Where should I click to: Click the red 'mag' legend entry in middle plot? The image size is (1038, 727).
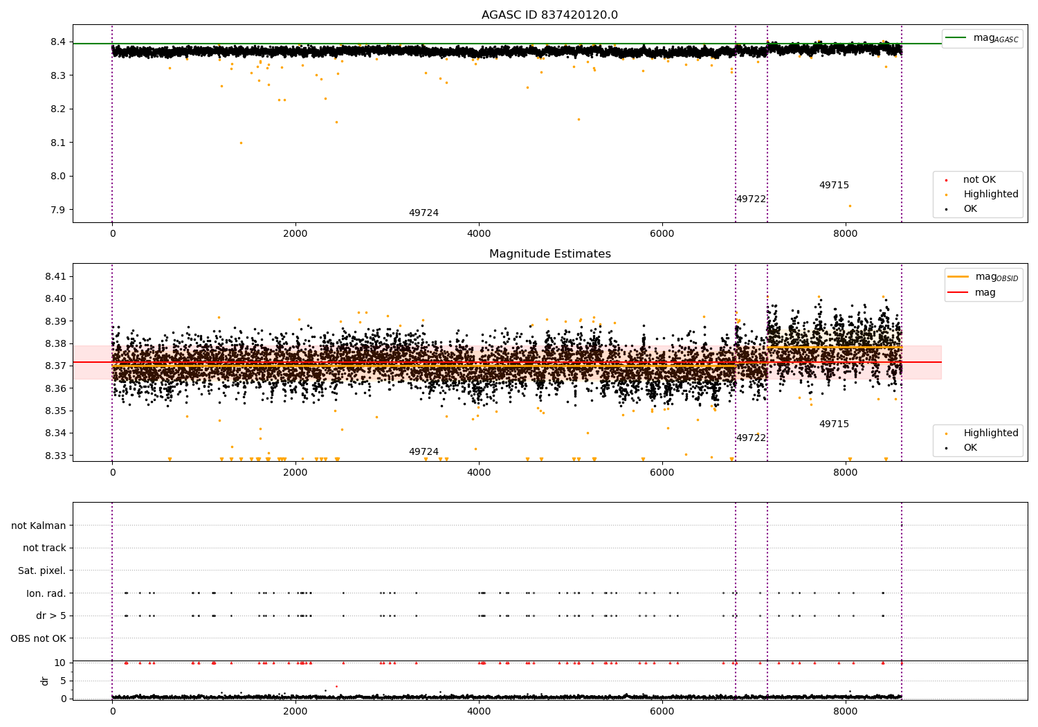click(972, 292)
